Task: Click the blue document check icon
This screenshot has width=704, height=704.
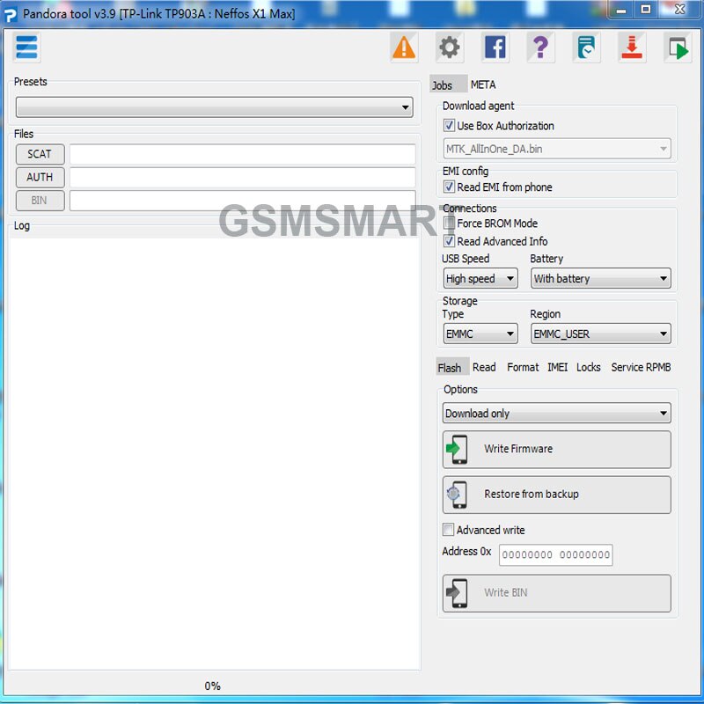Action: [586, 48]
